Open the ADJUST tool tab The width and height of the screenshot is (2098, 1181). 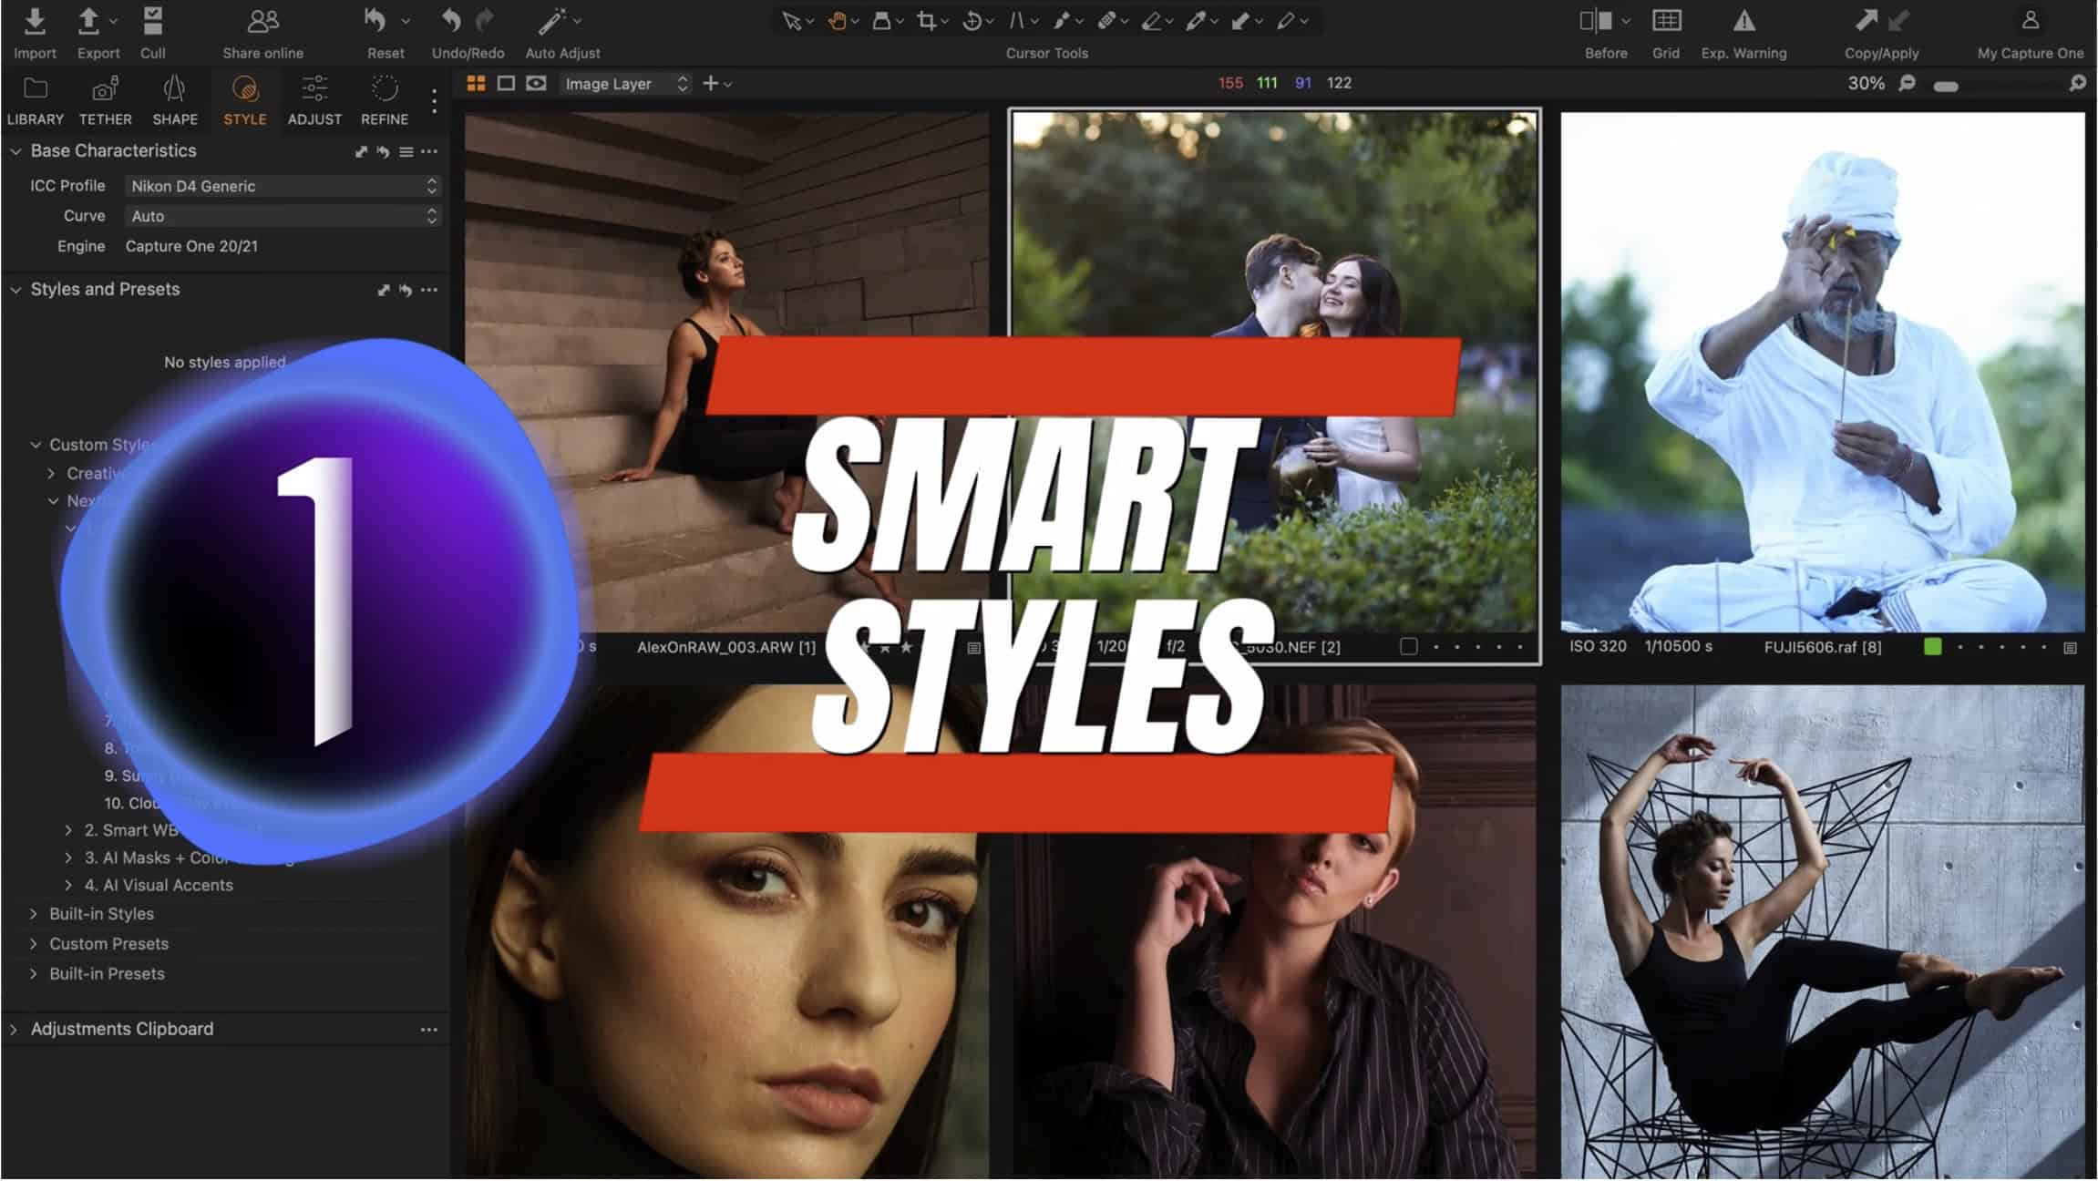click(314, 100)
